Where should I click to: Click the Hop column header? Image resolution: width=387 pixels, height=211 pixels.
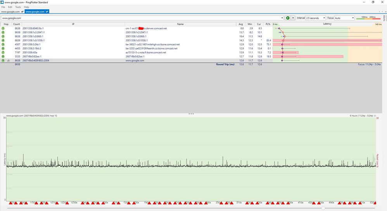(6, 24)
